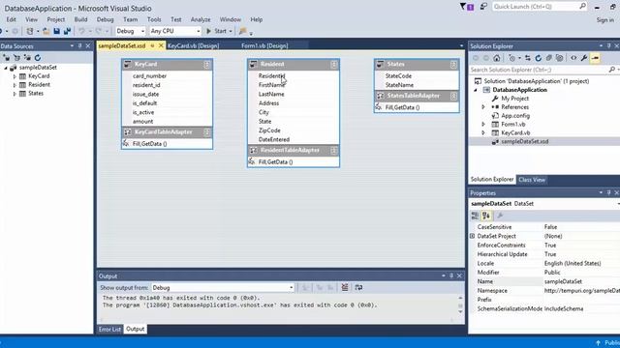The width and height of the screenshot is (620, 348).
Task: Open the Build menu
Action: (80, 19)
